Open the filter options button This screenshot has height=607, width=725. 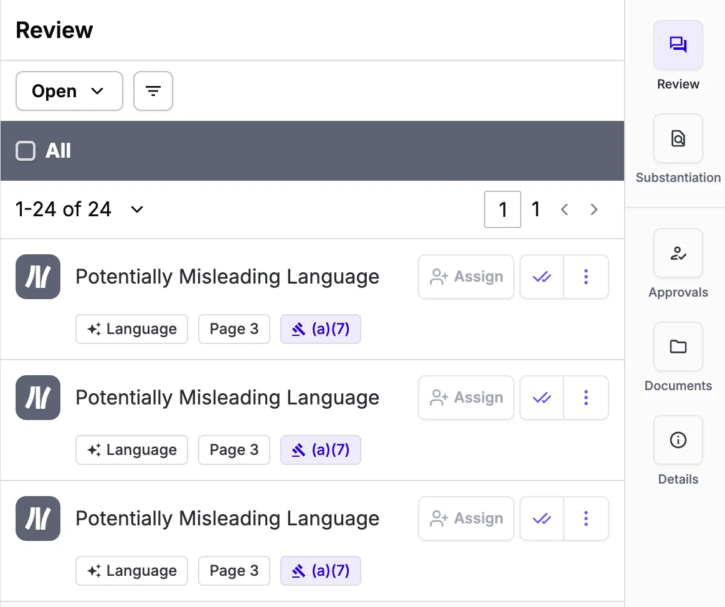[153, 91]
